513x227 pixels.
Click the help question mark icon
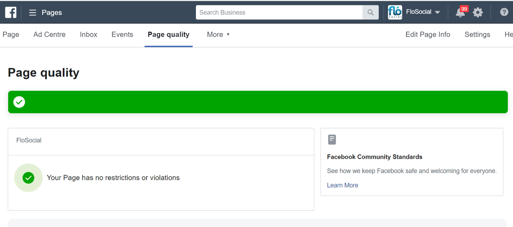coord(504,12)
